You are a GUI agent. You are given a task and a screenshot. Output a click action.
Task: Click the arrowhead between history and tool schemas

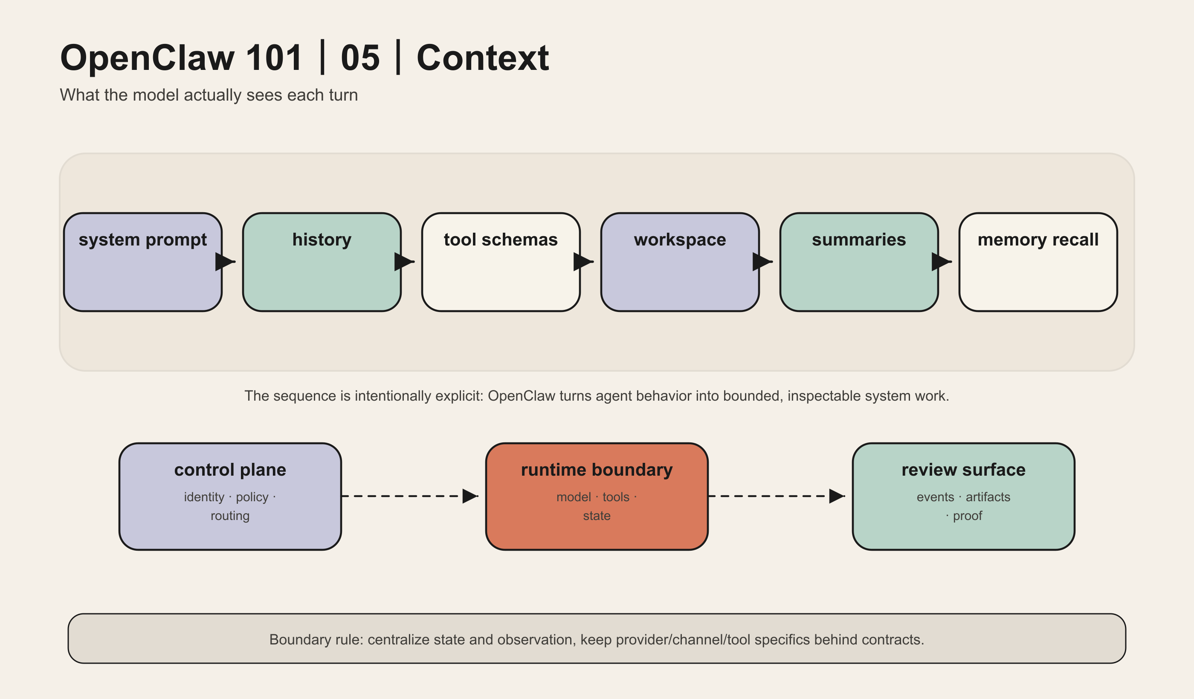(x=404, y=261)
